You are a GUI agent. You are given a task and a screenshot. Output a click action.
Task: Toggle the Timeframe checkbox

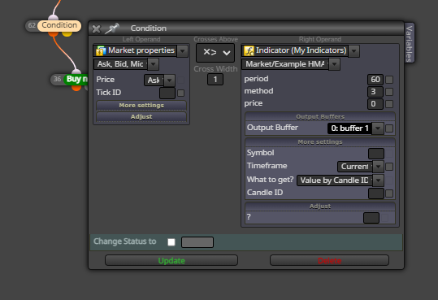389,167
